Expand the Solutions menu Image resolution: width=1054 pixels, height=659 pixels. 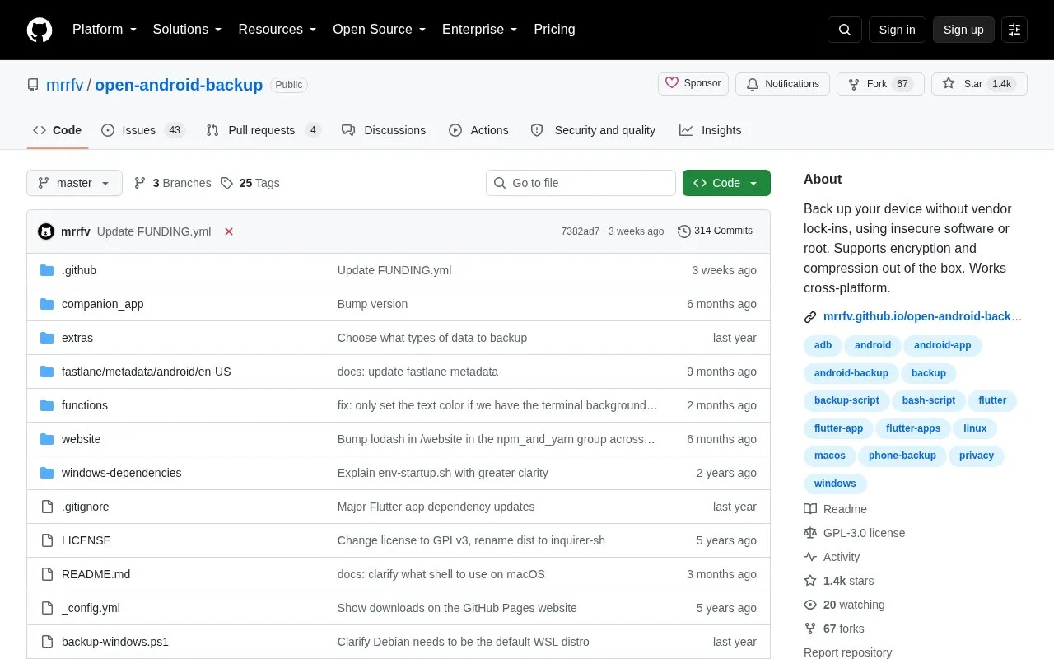tap(188, 30)
